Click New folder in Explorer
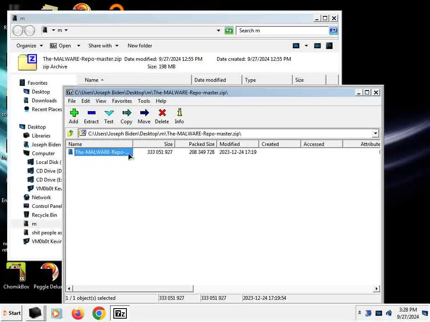Image resolution: width=430 pixels, height=322 pixels. point(140,46)
